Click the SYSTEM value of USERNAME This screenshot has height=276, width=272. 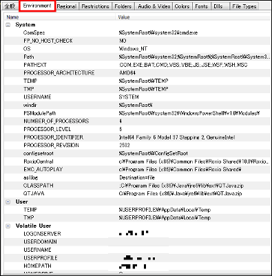pyautogui.click(x=129, y=97)
